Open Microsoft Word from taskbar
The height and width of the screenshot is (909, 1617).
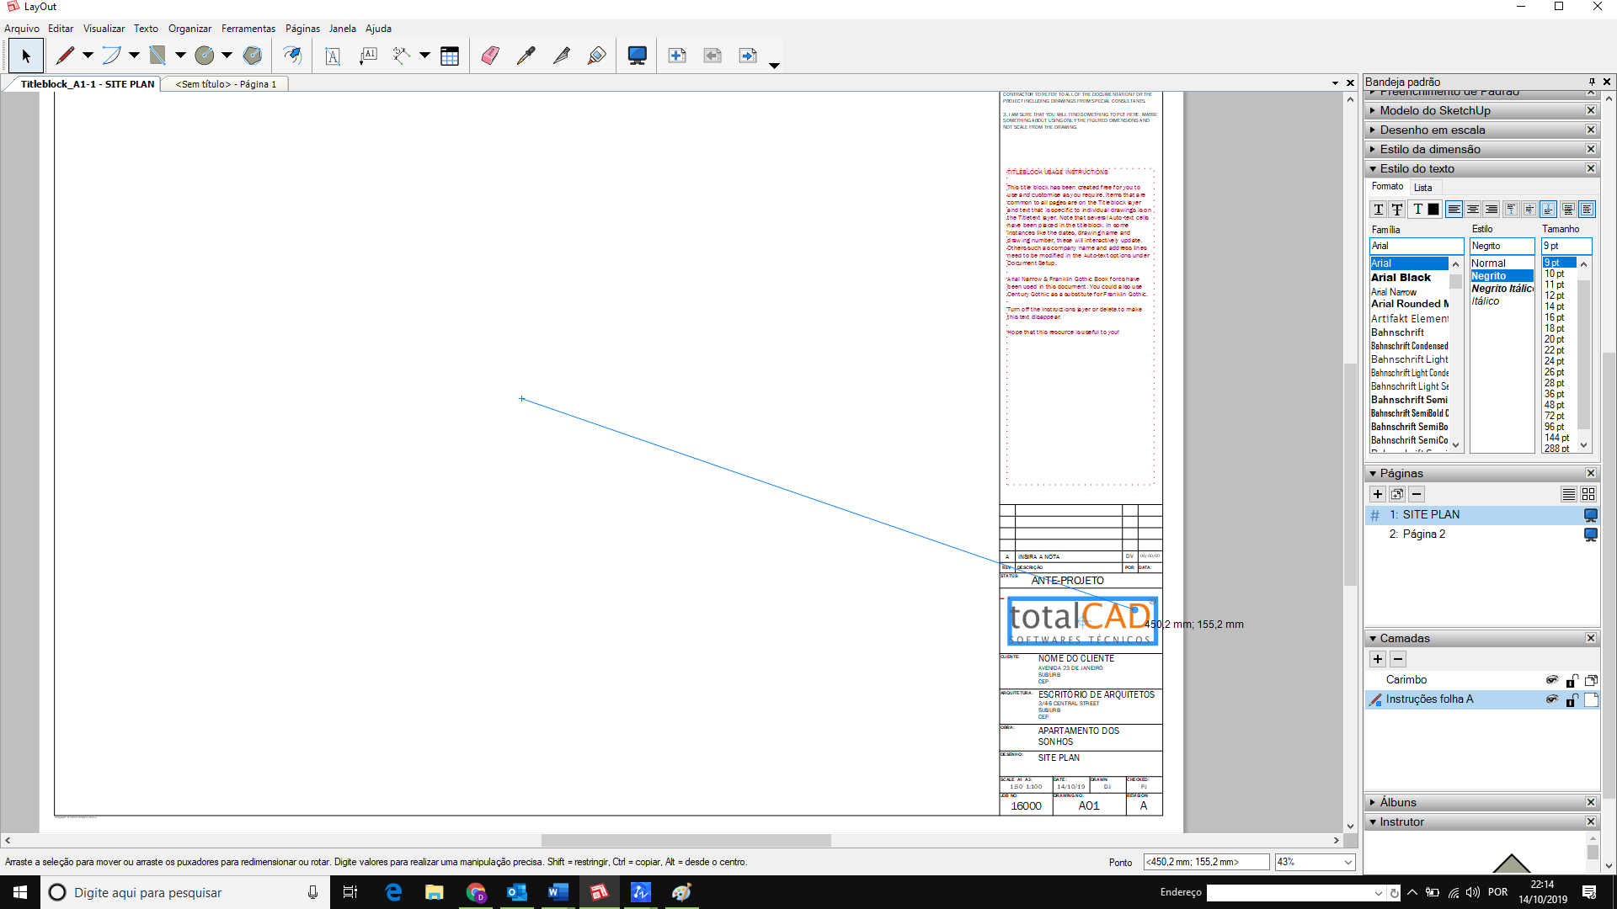point(558,892)
